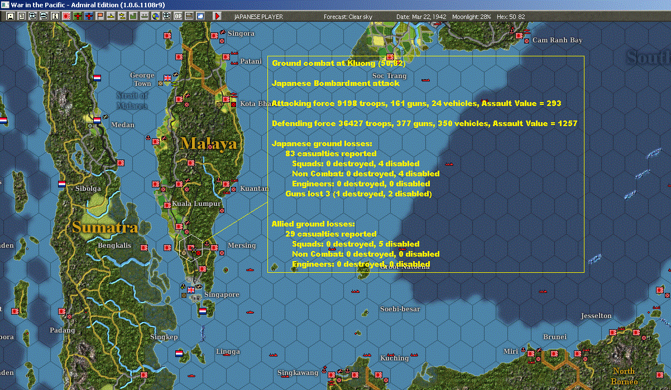
Task: Click the Jesselton map label
Action: click(x=596, y=315)
